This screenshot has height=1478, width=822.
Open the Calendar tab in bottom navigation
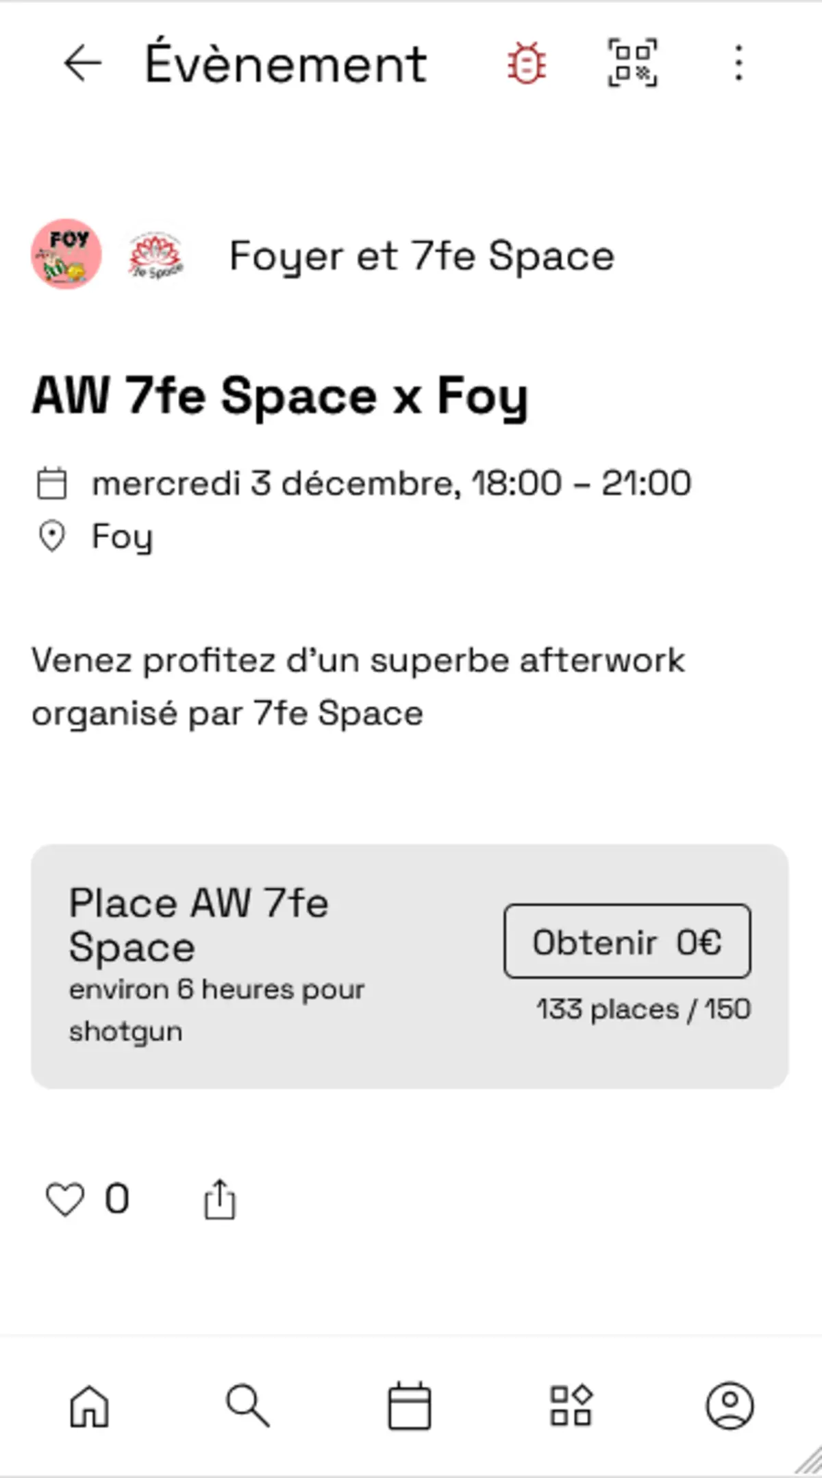coord(410,1406)
